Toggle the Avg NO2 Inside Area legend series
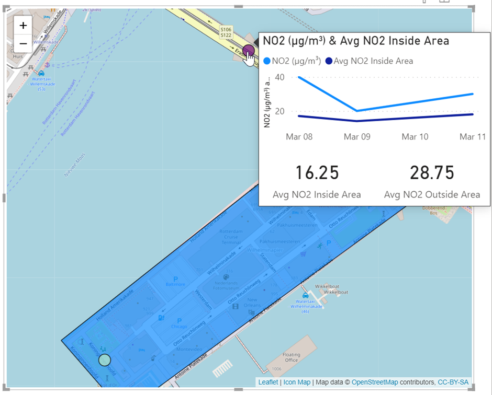 click(x=369, y=61)
